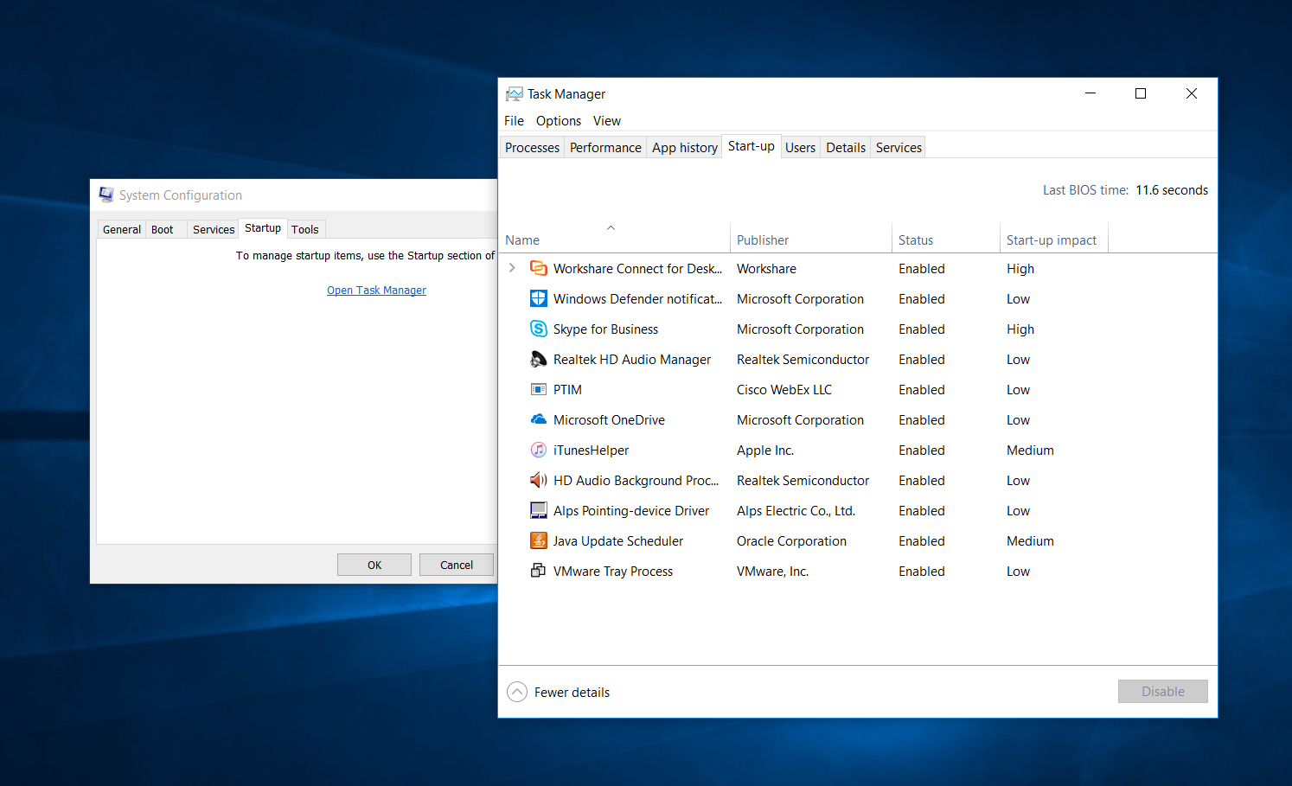Open the Options menu
Image resolution: width=1292 pixels, height=786 pixels.
point(559,121)
